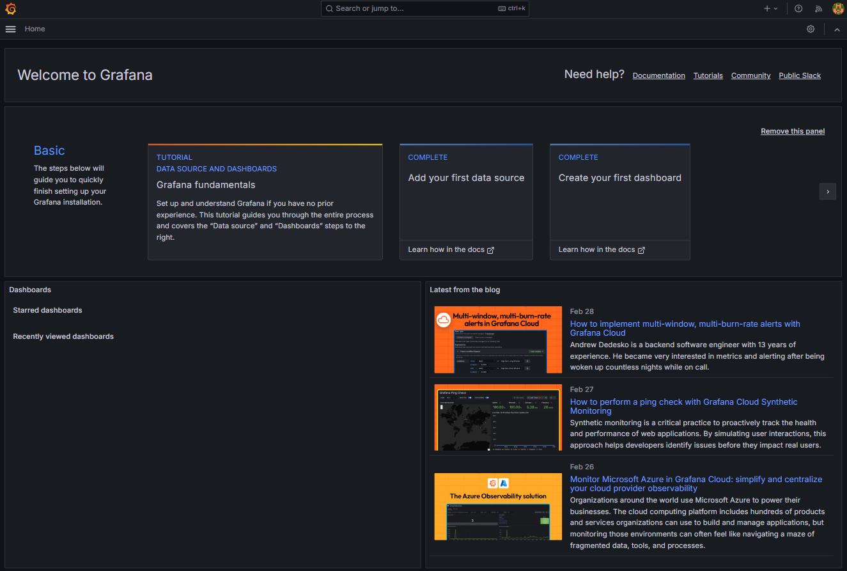Open the hamburger navigation menu
Screen dimensions: 847x571
(10, 29)
